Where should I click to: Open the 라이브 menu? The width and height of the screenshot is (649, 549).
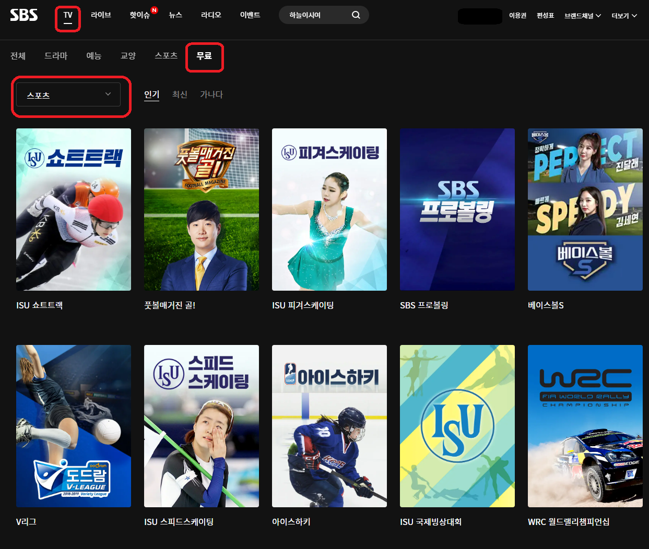tap(101, 15)
